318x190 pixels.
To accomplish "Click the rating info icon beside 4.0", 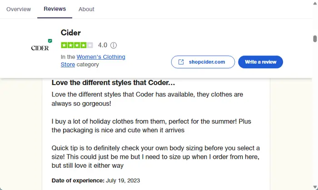I will point(114,45).
